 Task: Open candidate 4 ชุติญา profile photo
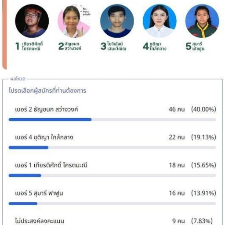[160, 21]
